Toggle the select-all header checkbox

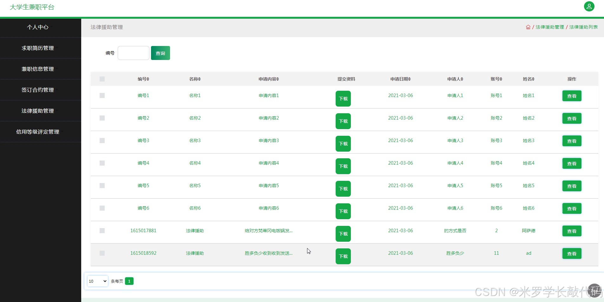[102, 79]
